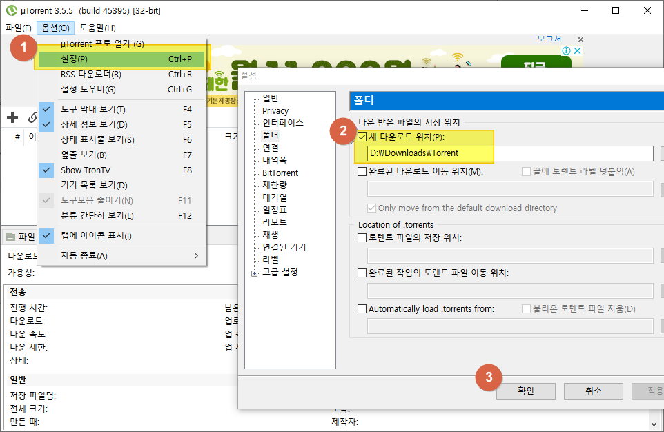The height and width of the screenshot is (432, 664).
Task: Toggle Only move from default download directory
Action: [x=371, y=208]
